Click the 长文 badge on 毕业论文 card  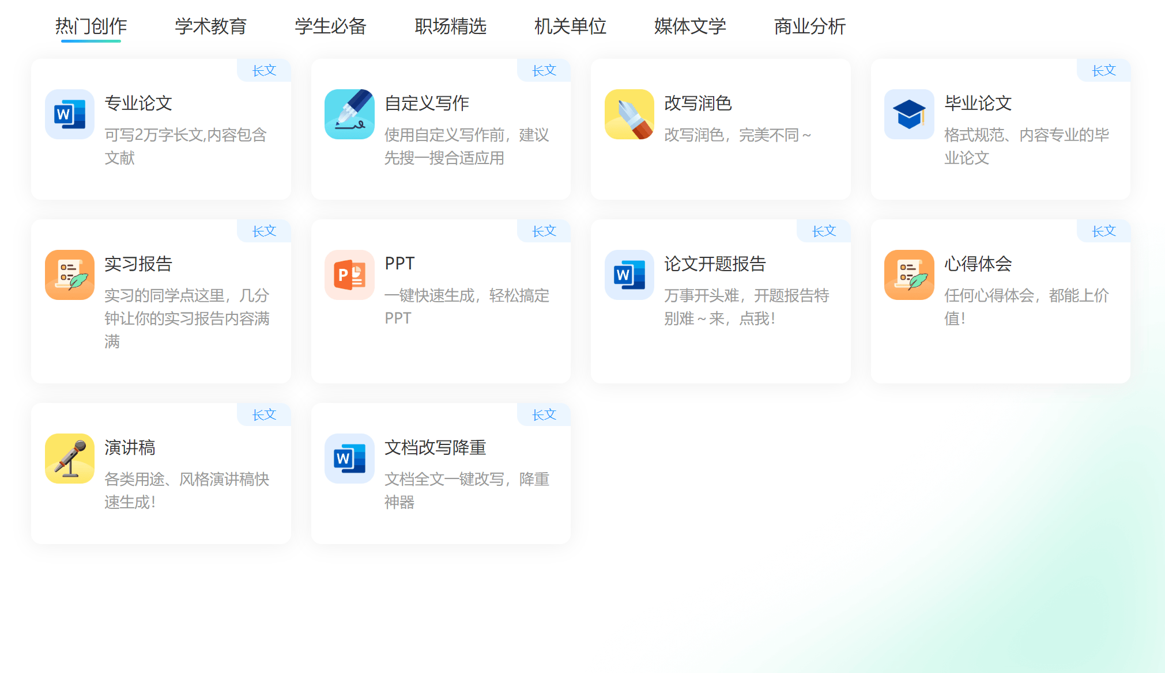pos(1103,70)
